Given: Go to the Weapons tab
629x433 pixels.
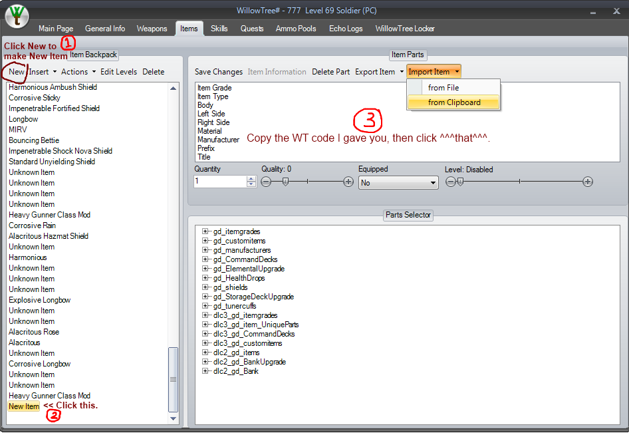Looking at the screenshot, I should 152,29.
